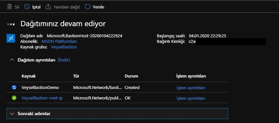Click the green check icon for VeyselBastion-vnet-ip

click(x=14, y=98)
